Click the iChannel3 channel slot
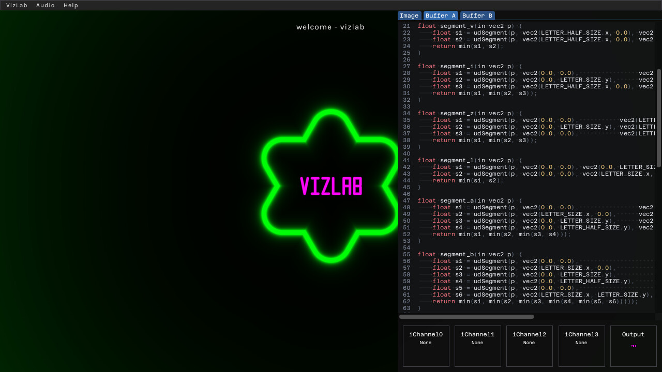Viewport: 662px width, 372px height. [581, 346]
